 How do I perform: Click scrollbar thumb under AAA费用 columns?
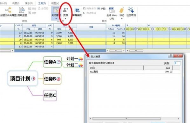pyautogui.click(x=116, y=51)
